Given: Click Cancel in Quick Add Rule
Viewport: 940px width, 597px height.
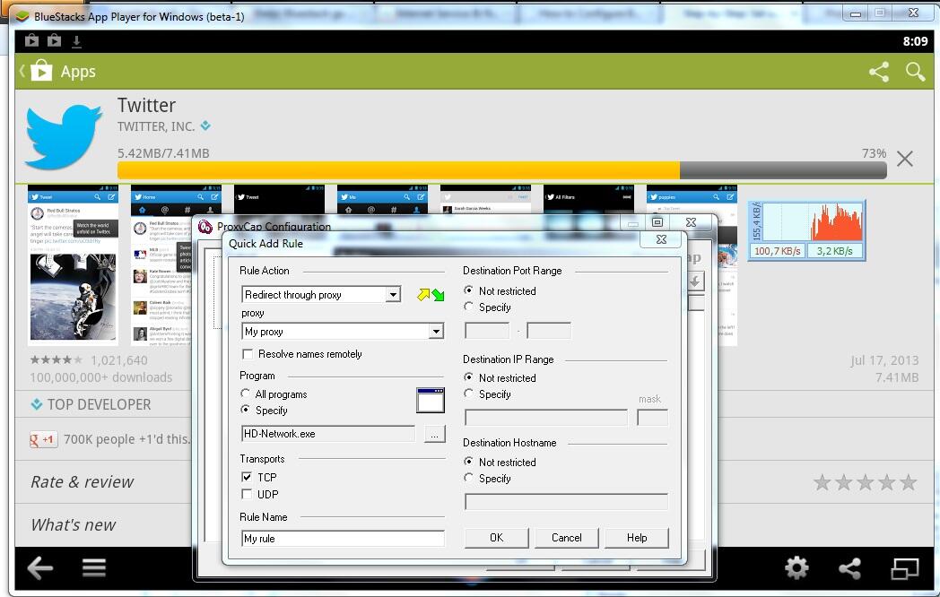Looking at the screenshot, I should (567, 538).
